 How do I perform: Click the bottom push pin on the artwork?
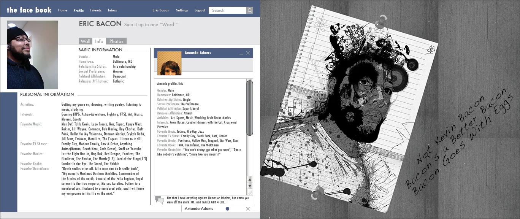pos(317,193)
